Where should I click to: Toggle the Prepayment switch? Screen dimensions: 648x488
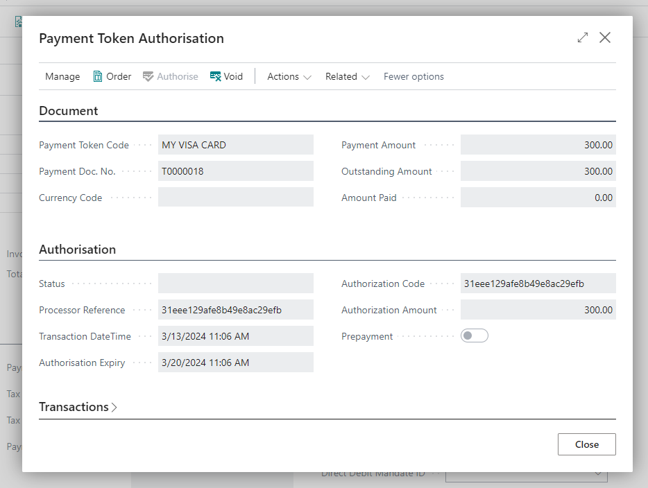pos(475,335)
